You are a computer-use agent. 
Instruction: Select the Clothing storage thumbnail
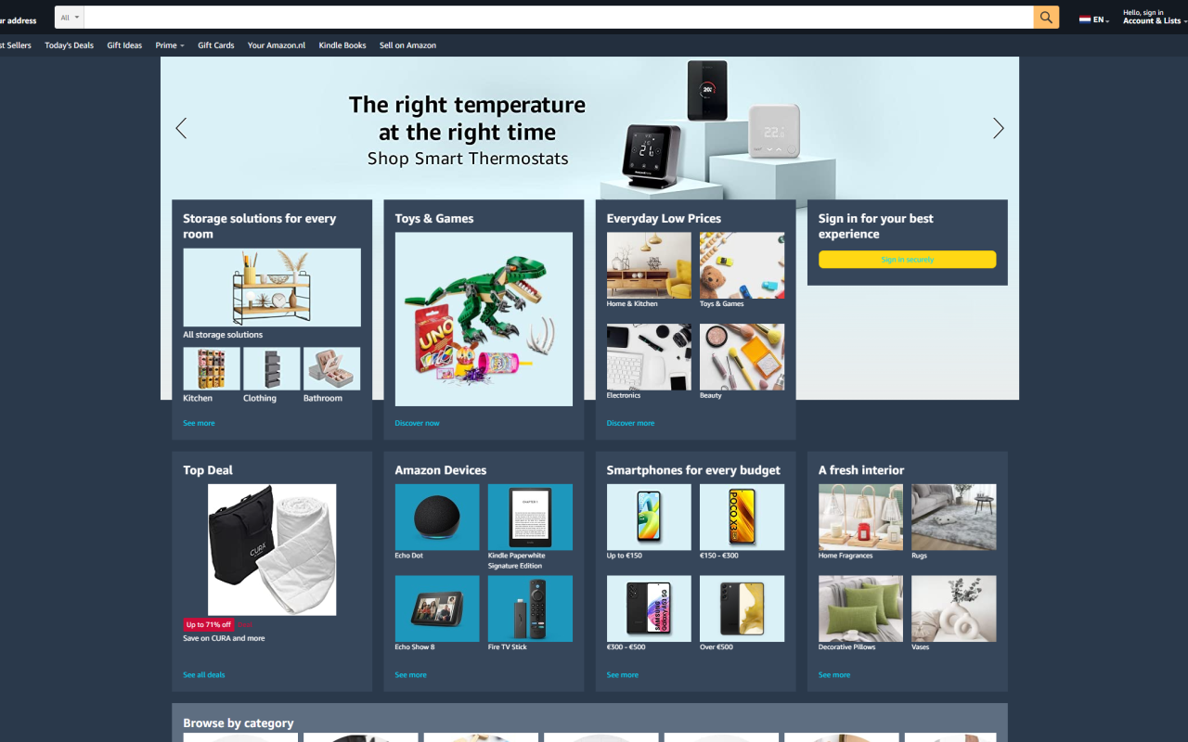pos(272,368)
